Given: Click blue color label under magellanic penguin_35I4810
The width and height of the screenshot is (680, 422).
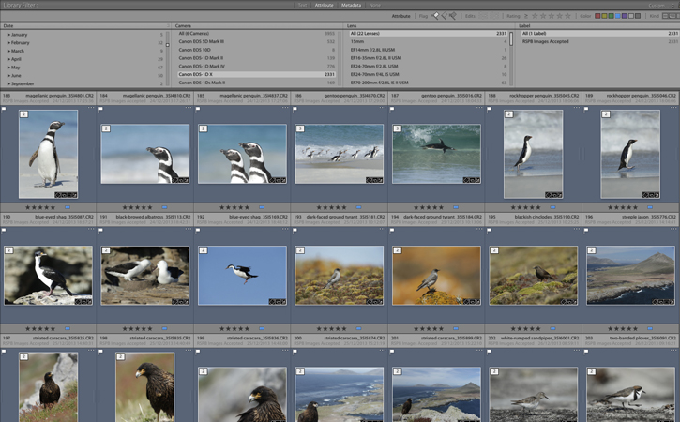Looking at the screenshot, I should pos(163,207).
